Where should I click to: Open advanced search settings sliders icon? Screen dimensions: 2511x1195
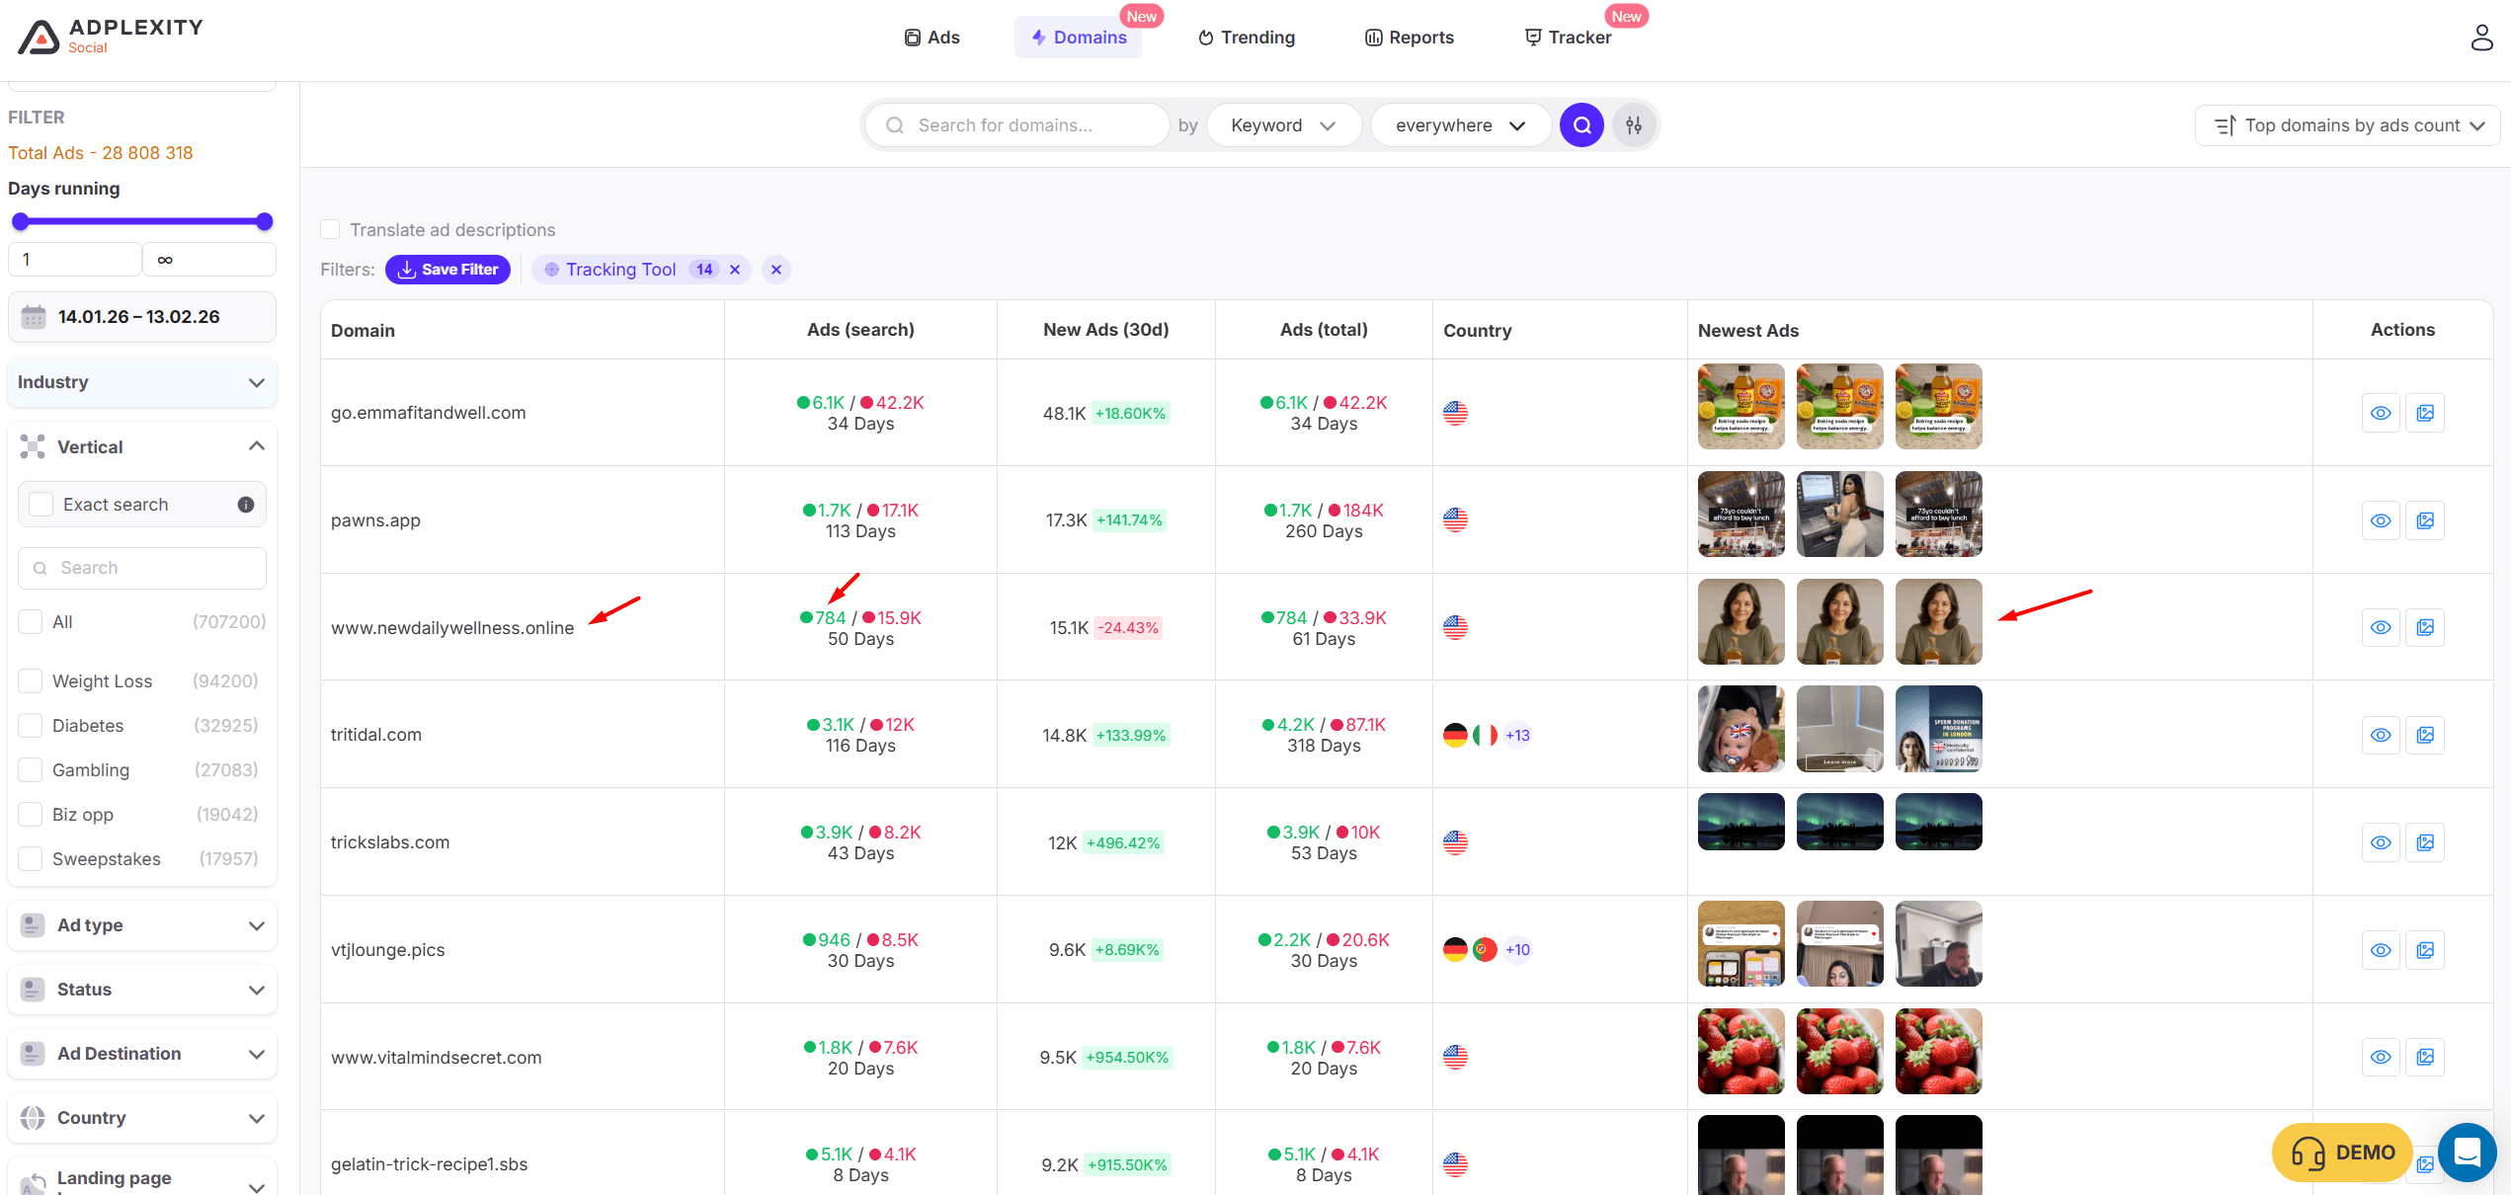click(1634, 125)
